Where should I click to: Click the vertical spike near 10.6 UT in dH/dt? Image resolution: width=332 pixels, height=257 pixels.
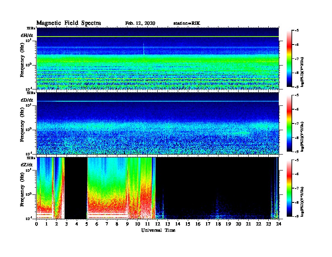point(143,49)
